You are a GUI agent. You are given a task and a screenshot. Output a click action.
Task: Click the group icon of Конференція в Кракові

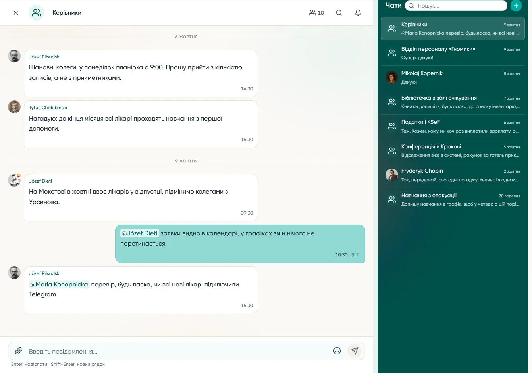click(392, 151)
